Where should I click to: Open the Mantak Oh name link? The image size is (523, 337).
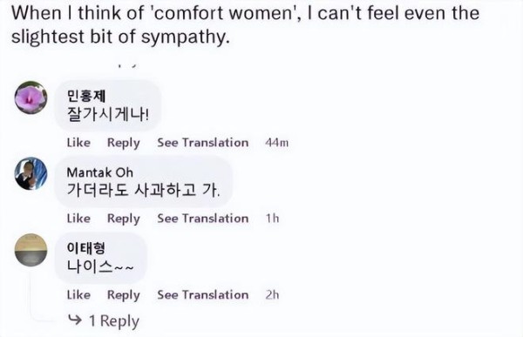click(99, 172)
